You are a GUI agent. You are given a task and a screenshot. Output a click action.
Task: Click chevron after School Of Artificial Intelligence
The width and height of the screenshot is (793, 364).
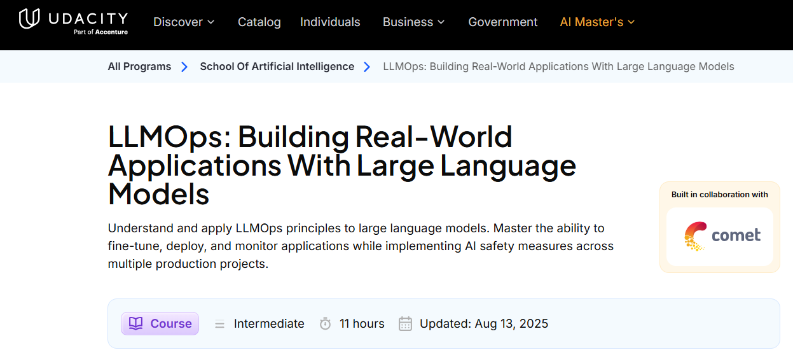tap(367, 67)
